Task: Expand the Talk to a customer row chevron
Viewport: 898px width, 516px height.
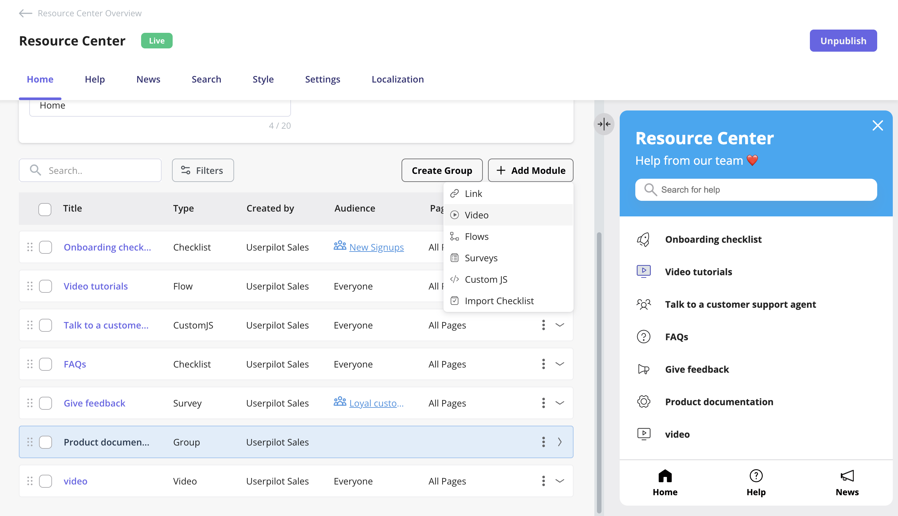Action: pos(560,325)
